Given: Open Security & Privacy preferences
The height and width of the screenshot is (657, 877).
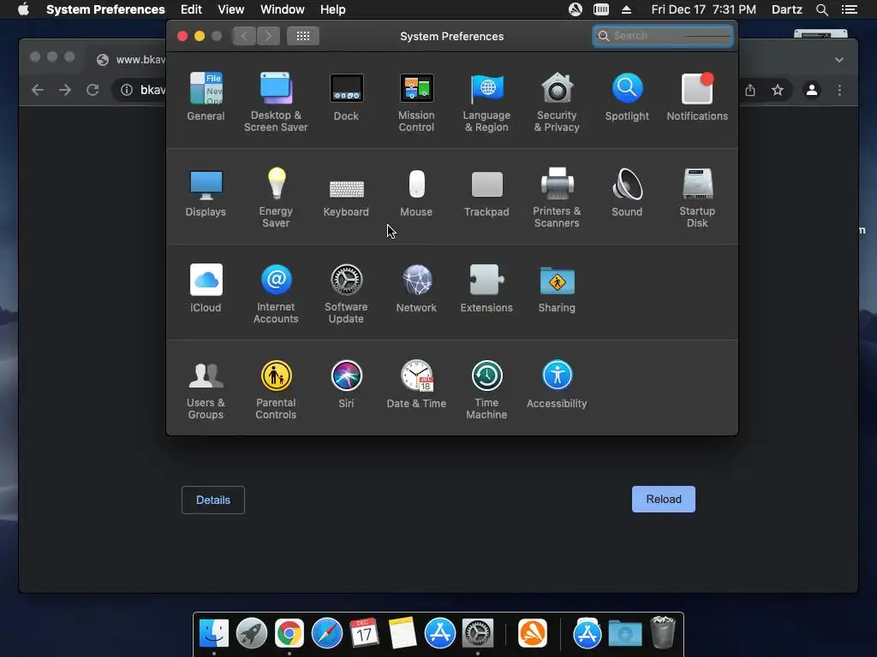Looking at the screenshot, I should [557, 103].
